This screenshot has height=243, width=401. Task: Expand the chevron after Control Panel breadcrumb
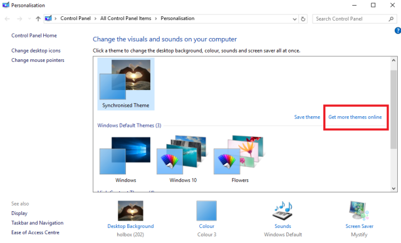coord(95,19)
